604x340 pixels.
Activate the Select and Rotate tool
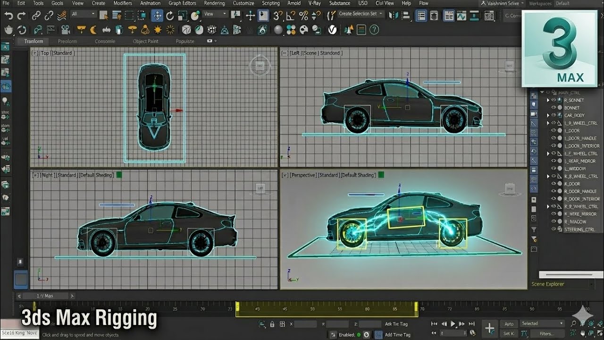click(x=170, y=16)
